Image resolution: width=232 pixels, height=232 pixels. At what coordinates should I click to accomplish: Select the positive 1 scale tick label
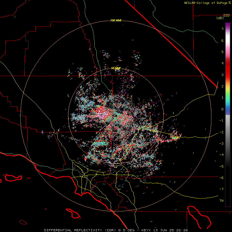[x=222, y=98]
